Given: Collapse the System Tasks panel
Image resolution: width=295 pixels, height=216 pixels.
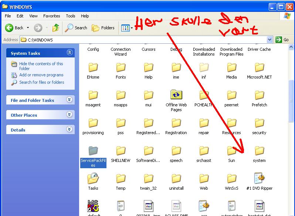Looking at the screenshot, I should coord(69,53).
